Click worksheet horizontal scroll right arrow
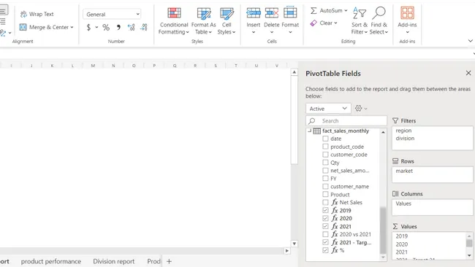 click(x=287, y=251)
